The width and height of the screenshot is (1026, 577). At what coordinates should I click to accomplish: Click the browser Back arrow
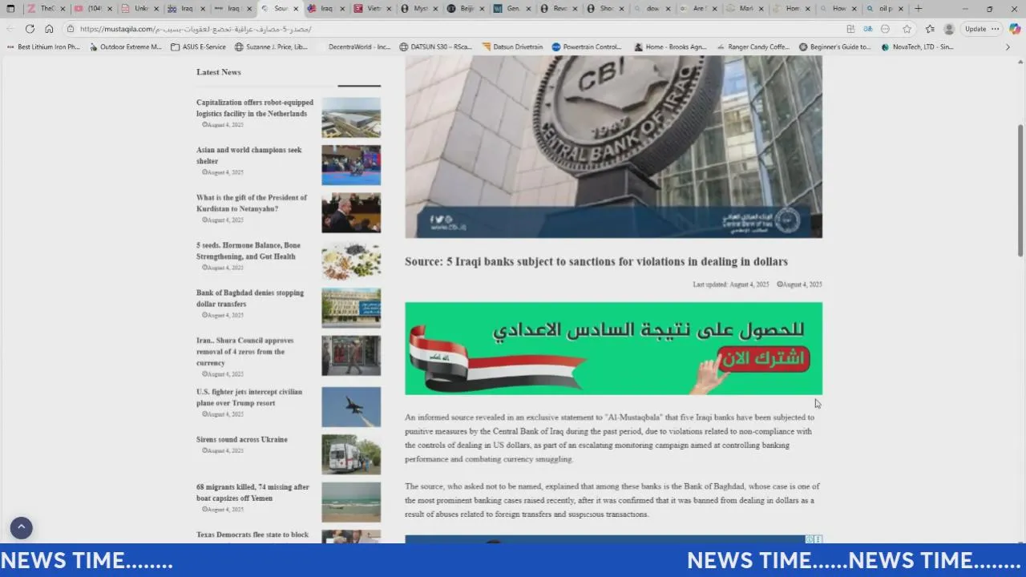click(x=10, y=29)
